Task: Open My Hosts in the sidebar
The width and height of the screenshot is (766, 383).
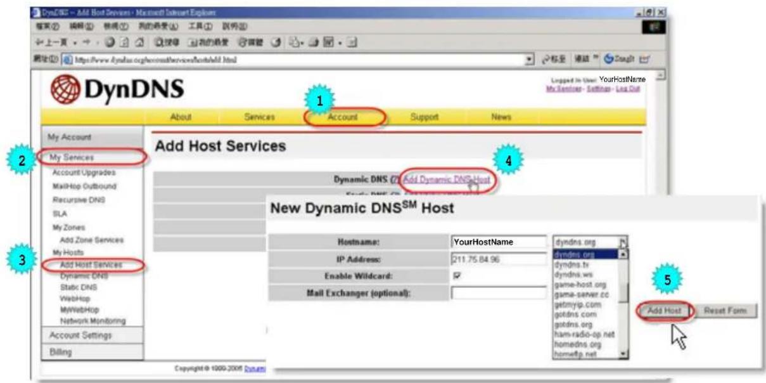Action: coord(68,252)
